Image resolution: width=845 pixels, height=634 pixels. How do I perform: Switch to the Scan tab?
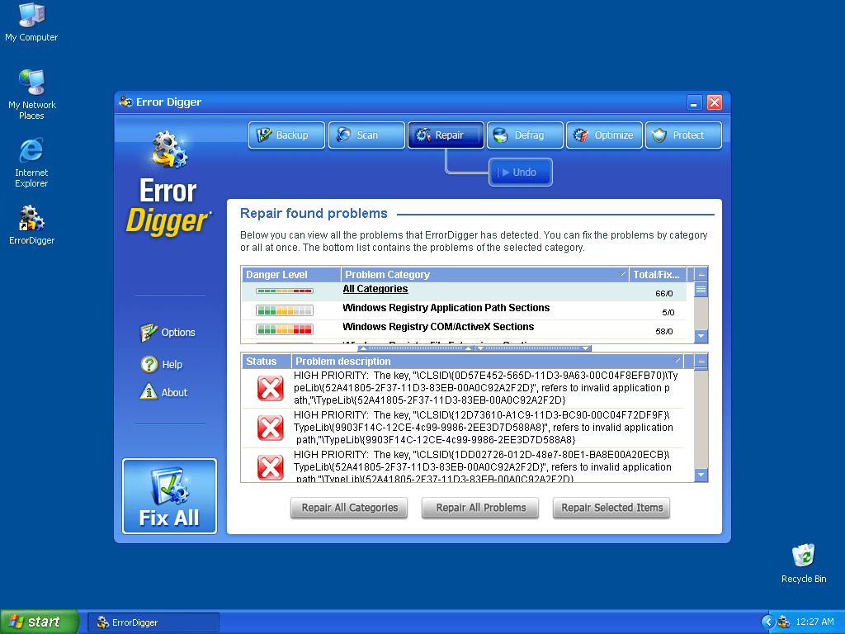click(x=366, y=135)
